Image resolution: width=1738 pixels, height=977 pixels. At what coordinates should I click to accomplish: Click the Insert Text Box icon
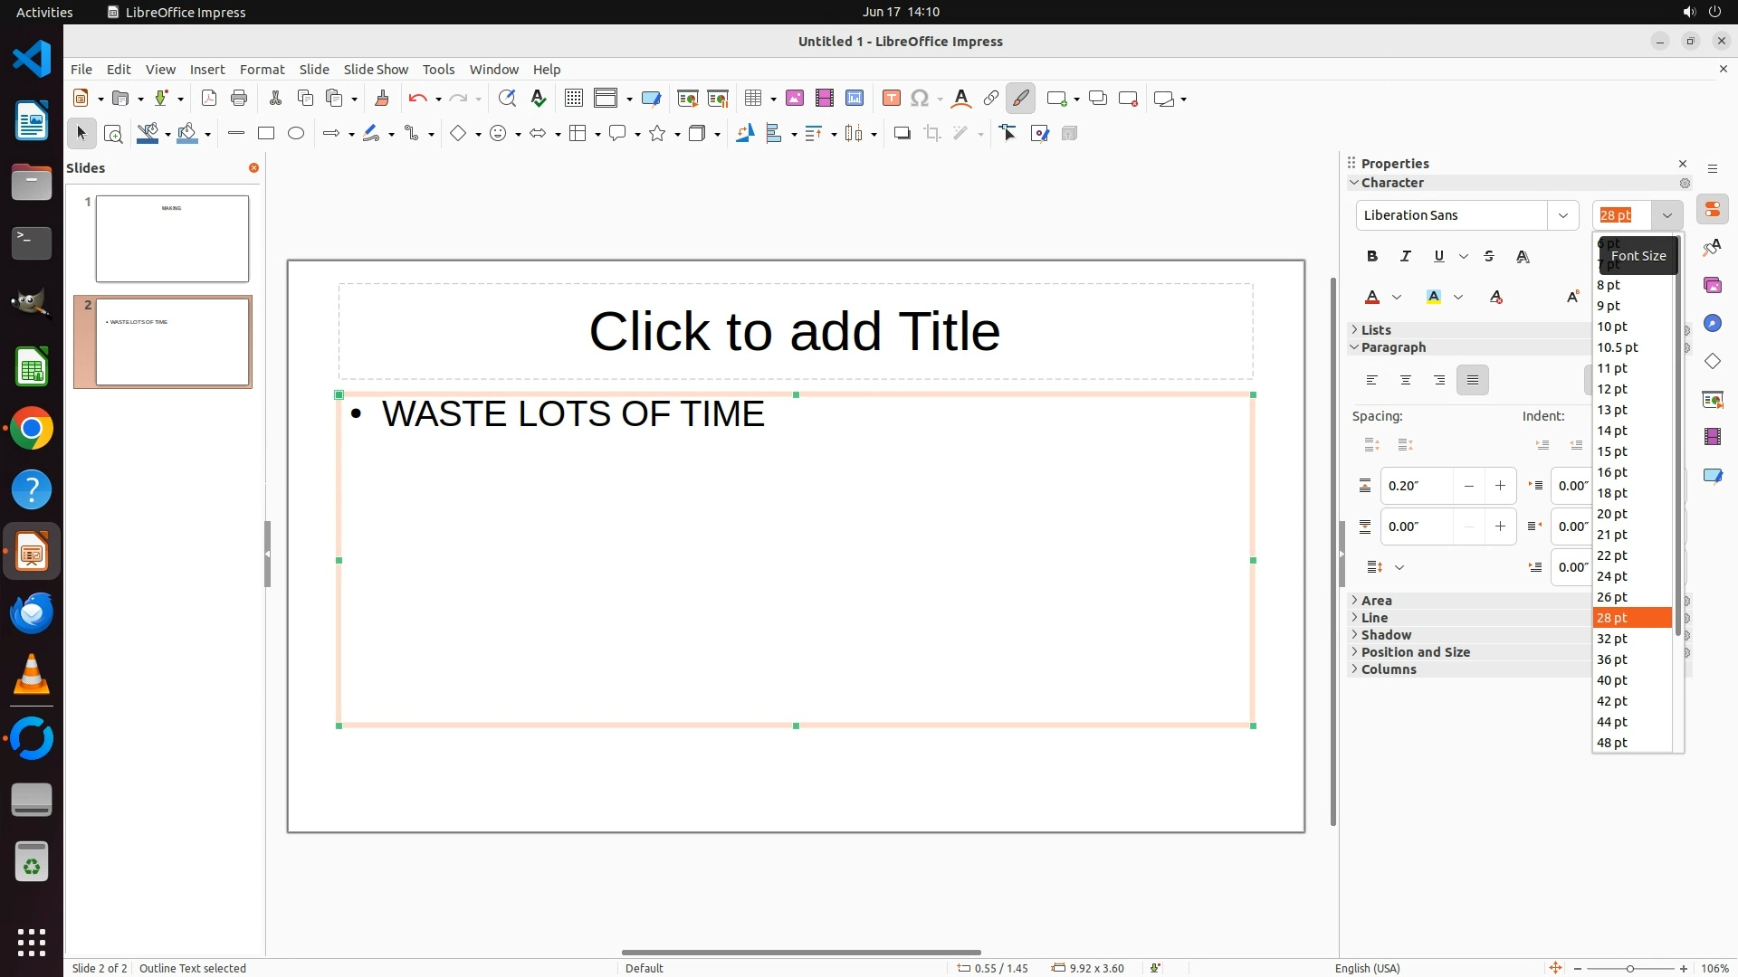891,99
